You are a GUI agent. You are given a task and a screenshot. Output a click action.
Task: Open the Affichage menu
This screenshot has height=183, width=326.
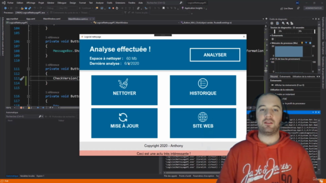[x=31, y=3]
